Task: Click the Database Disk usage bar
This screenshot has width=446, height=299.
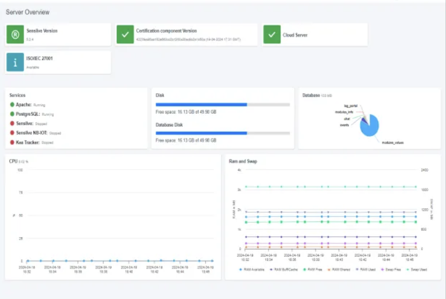Action: tap(223, 133)
